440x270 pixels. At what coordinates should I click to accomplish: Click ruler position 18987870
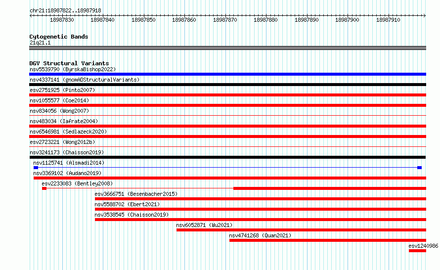click(x=225, y=20)
